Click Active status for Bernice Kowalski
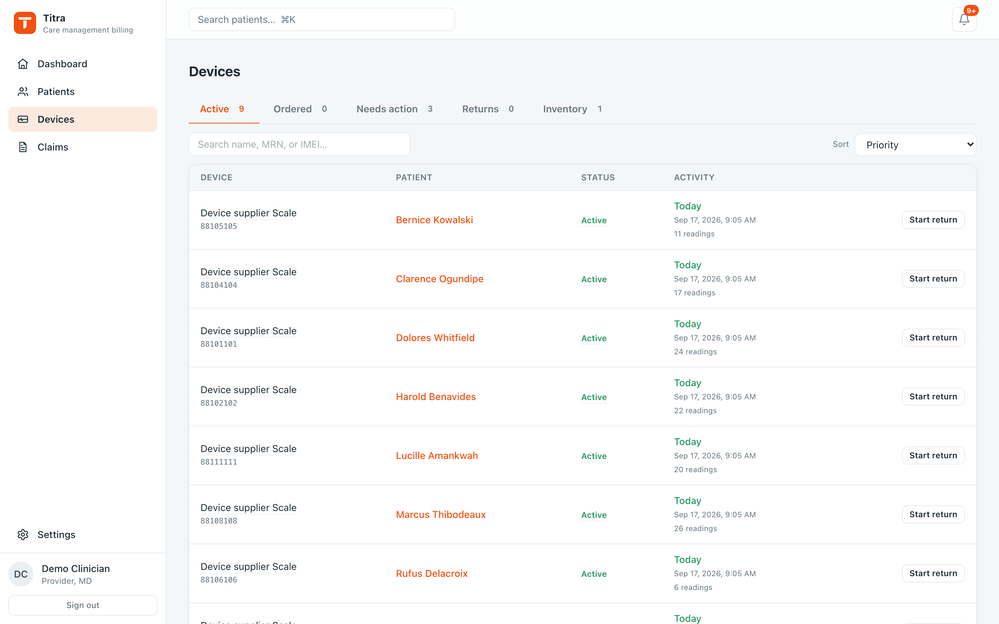This screenshot has width=999, height=624. (x=594, y=220)
